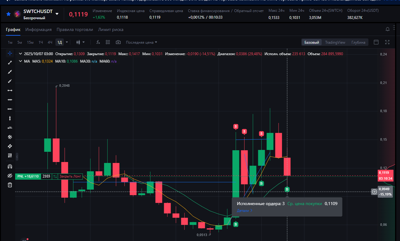This screenshot has height=241, width=400.
Task: Collapse the drawing toolbar side handle
Action: tap(17, 156)
